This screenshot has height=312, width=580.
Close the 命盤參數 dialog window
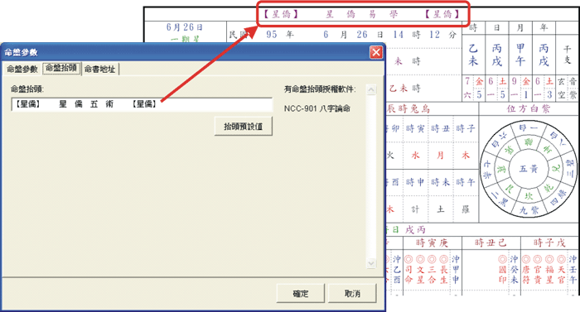(x=376, y=52)
